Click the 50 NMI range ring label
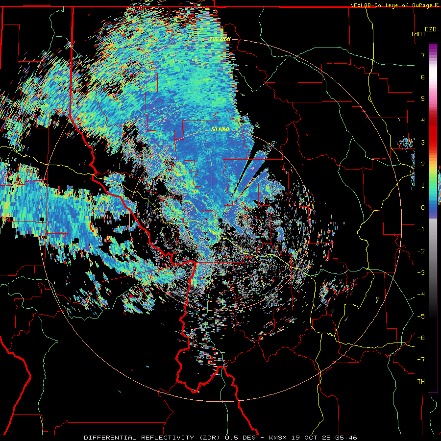 click(x=220, y=129)
